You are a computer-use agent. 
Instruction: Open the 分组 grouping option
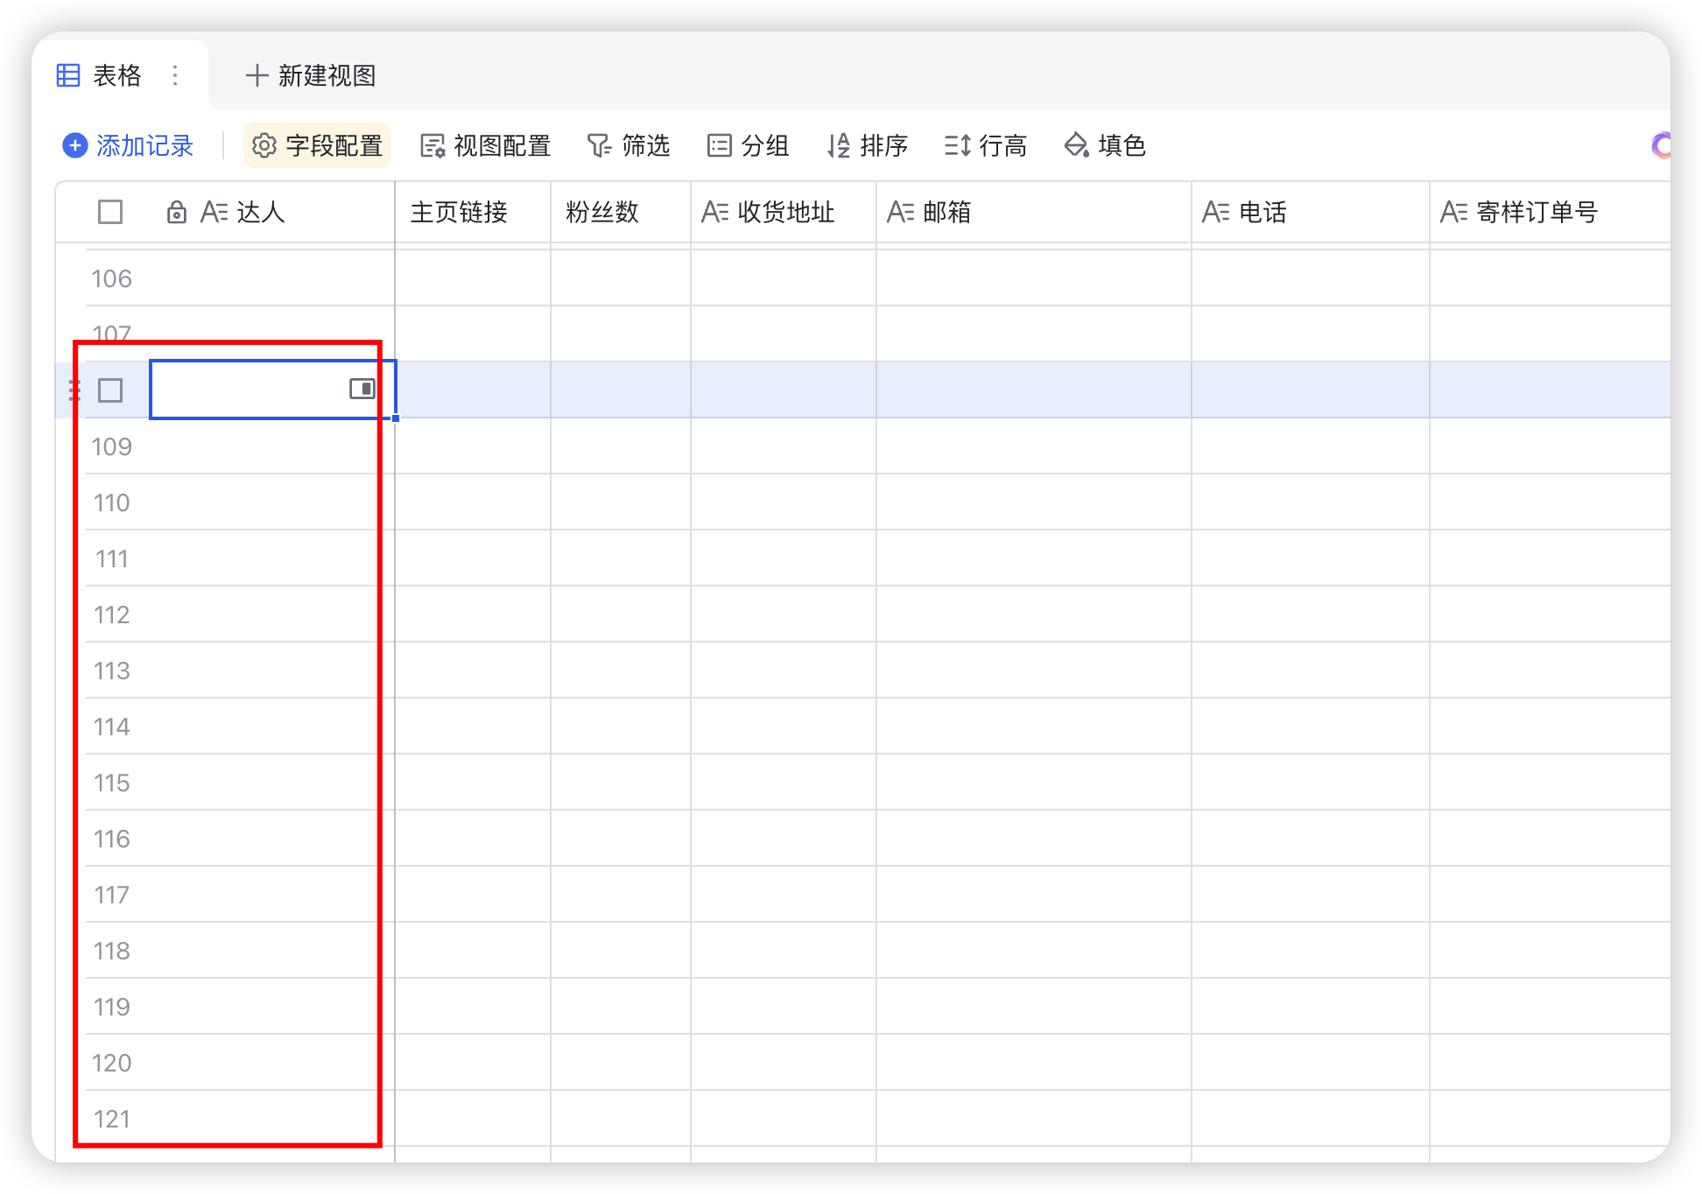(x=749, y=145)
